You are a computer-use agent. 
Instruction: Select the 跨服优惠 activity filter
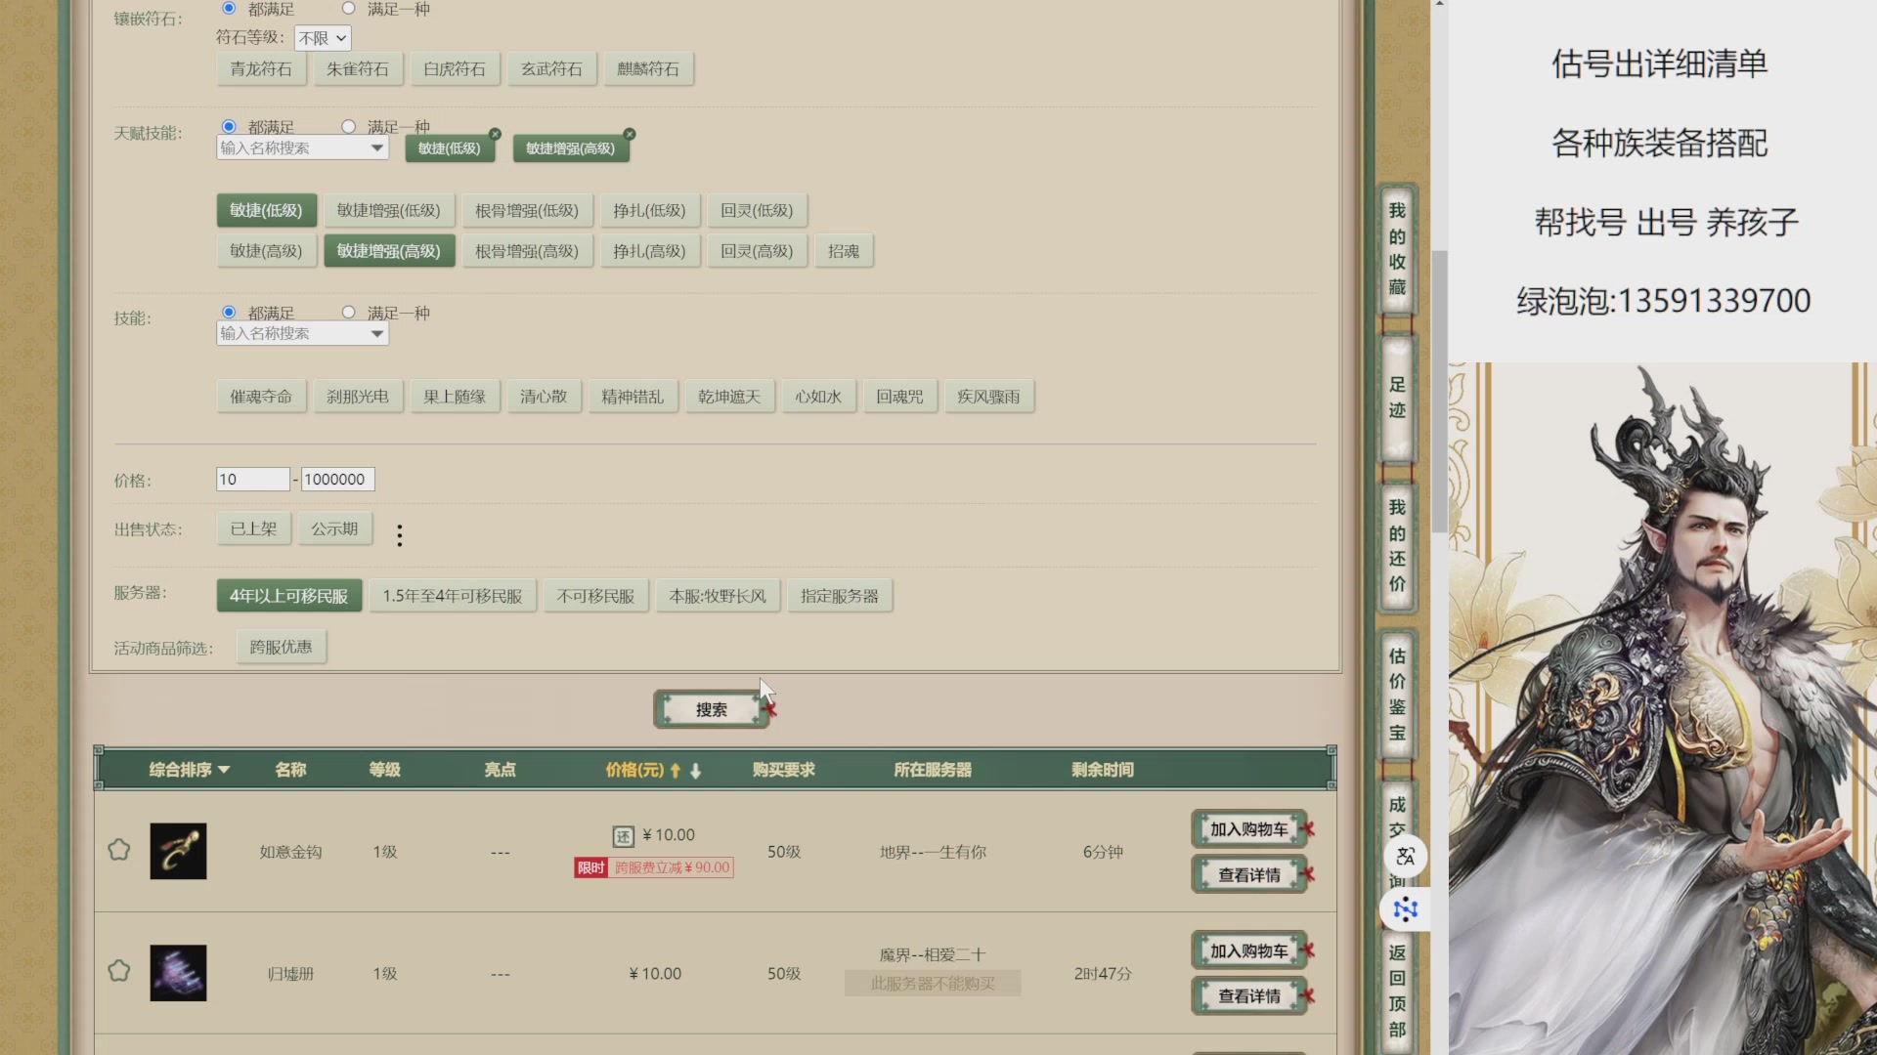281,647
